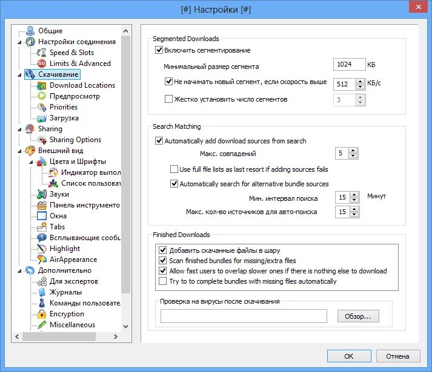Select Speed & Slots in the tree
432x372 pixels.
tap(71, 53)
